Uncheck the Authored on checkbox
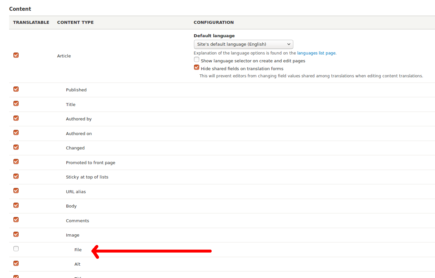 tap(16, 132)
